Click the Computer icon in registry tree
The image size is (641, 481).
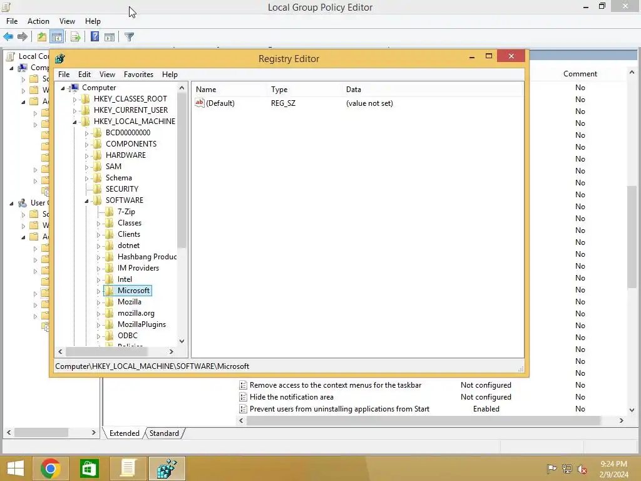(x=74, y=88)
